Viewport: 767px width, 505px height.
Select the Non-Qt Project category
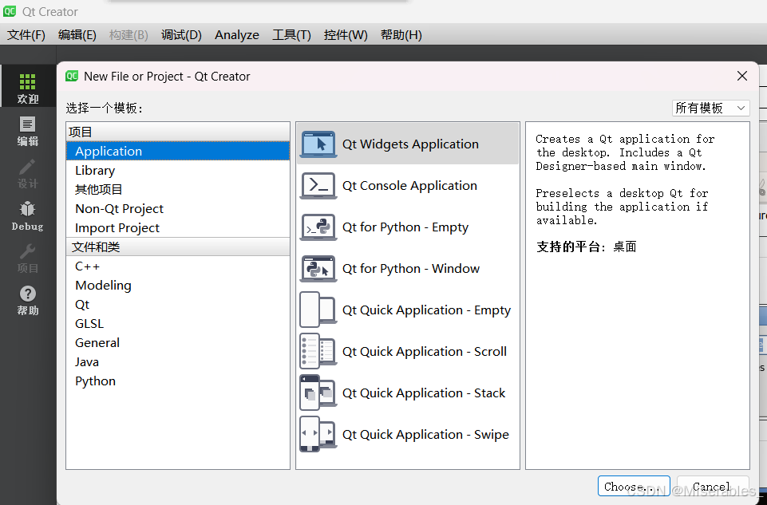(x=178, y=209)
